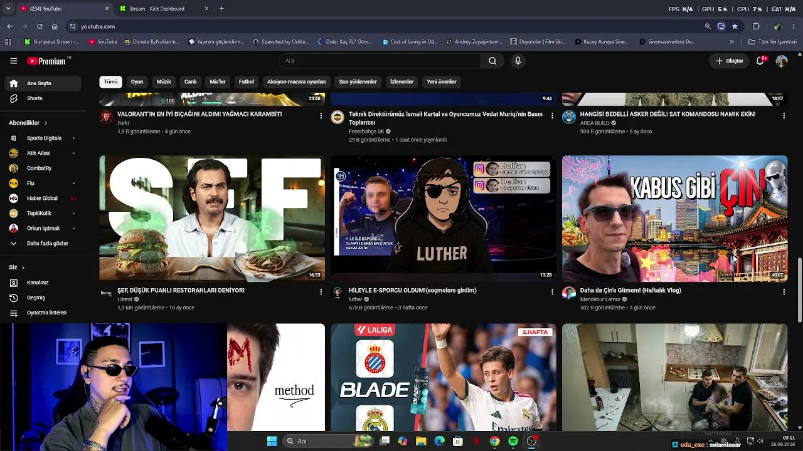
Task: Show hidden bookmarks with the overflow chevron
Action: pyautogui.click(x=731, y=42)
